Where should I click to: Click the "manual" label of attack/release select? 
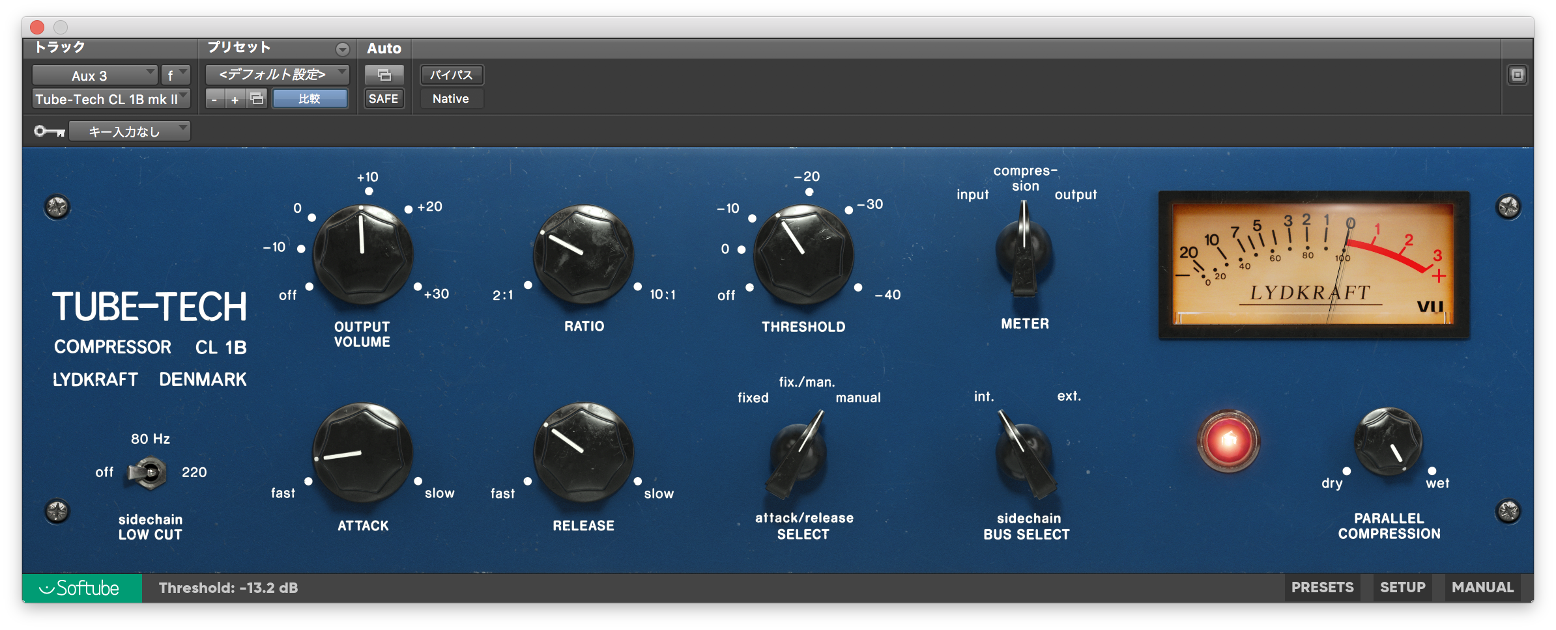858,398
